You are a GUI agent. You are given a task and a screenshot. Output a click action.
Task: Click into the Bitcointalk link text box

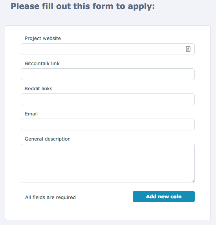coord(108,74)
